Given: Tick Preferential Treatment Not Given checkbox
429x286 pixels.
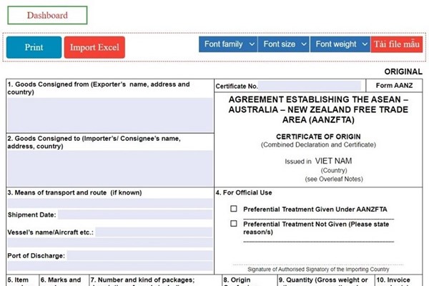Looking at the screenshot, I should tap(234, 224).
